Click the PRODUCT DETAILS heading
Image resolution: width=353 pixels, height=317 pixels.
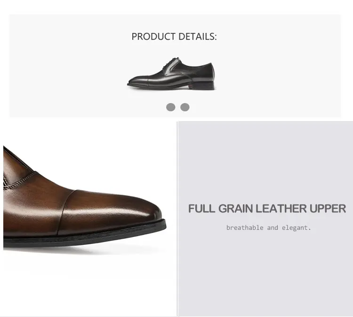click(174, 37)
